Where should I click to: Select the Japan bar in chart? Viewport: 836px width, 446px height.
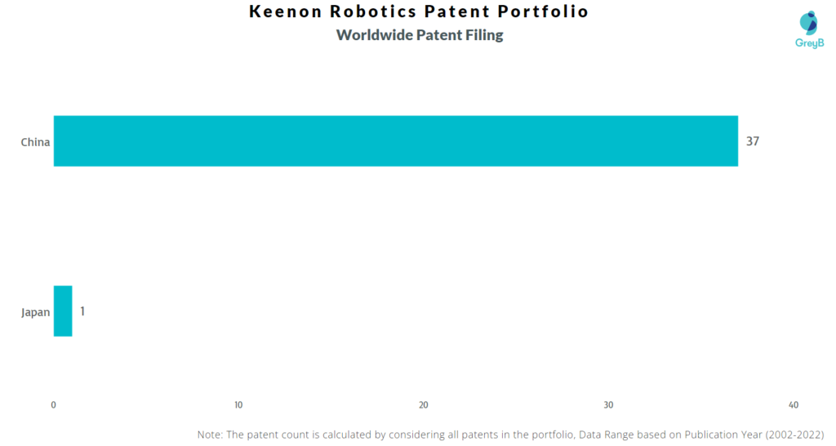click(x=63, y=311)
